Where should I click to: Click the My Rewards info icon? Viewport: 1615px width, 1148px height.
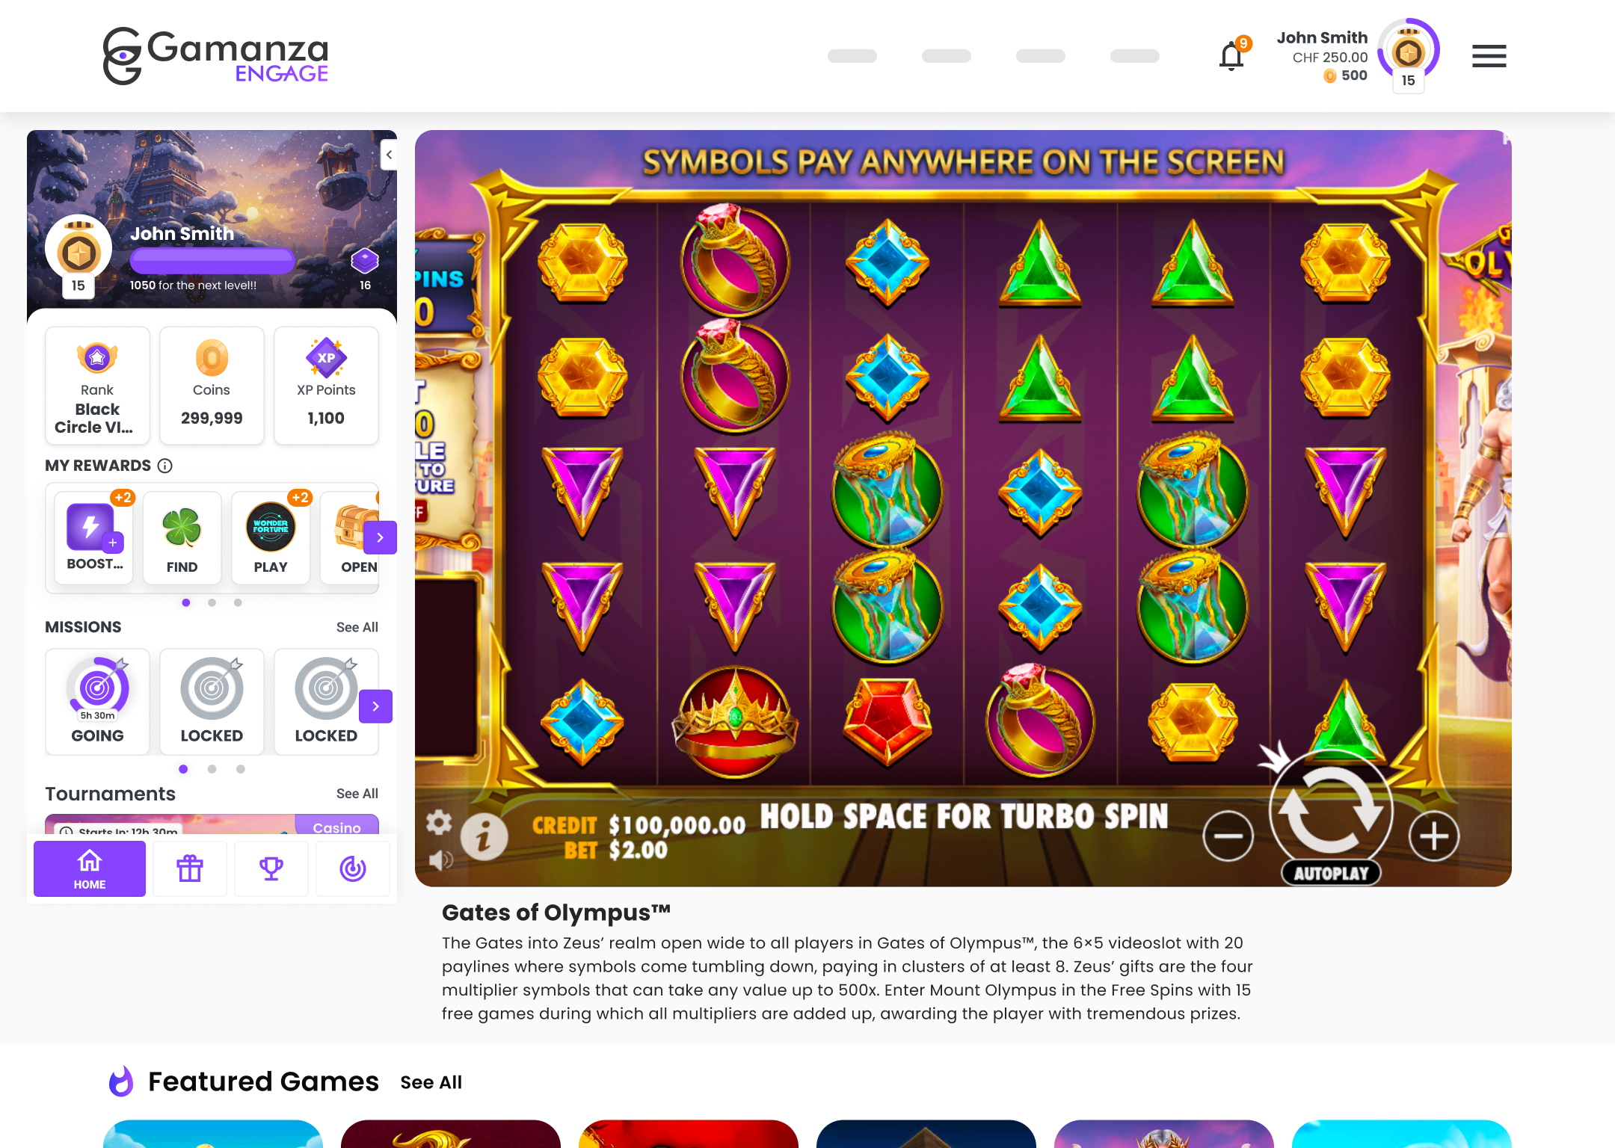point(165,466)
